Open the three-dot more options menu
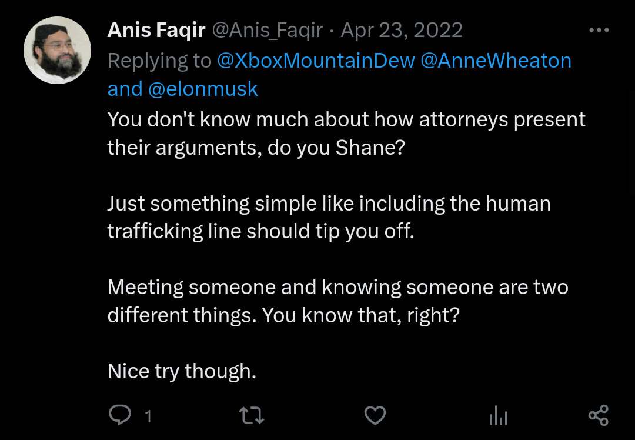Viewport: 635px width, 440px height. pos(599,30)
